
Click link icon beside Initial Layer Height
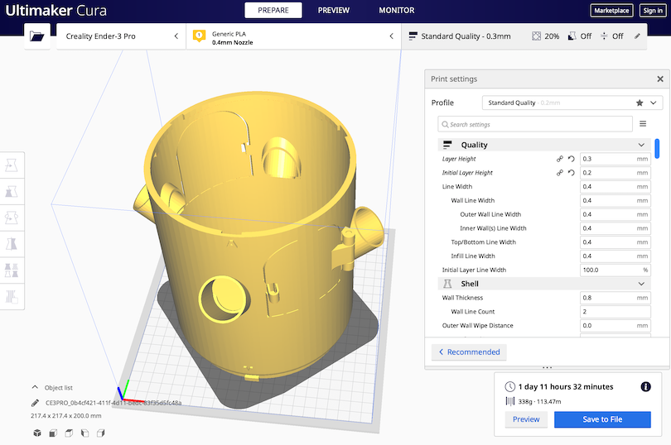pos(559,173)
